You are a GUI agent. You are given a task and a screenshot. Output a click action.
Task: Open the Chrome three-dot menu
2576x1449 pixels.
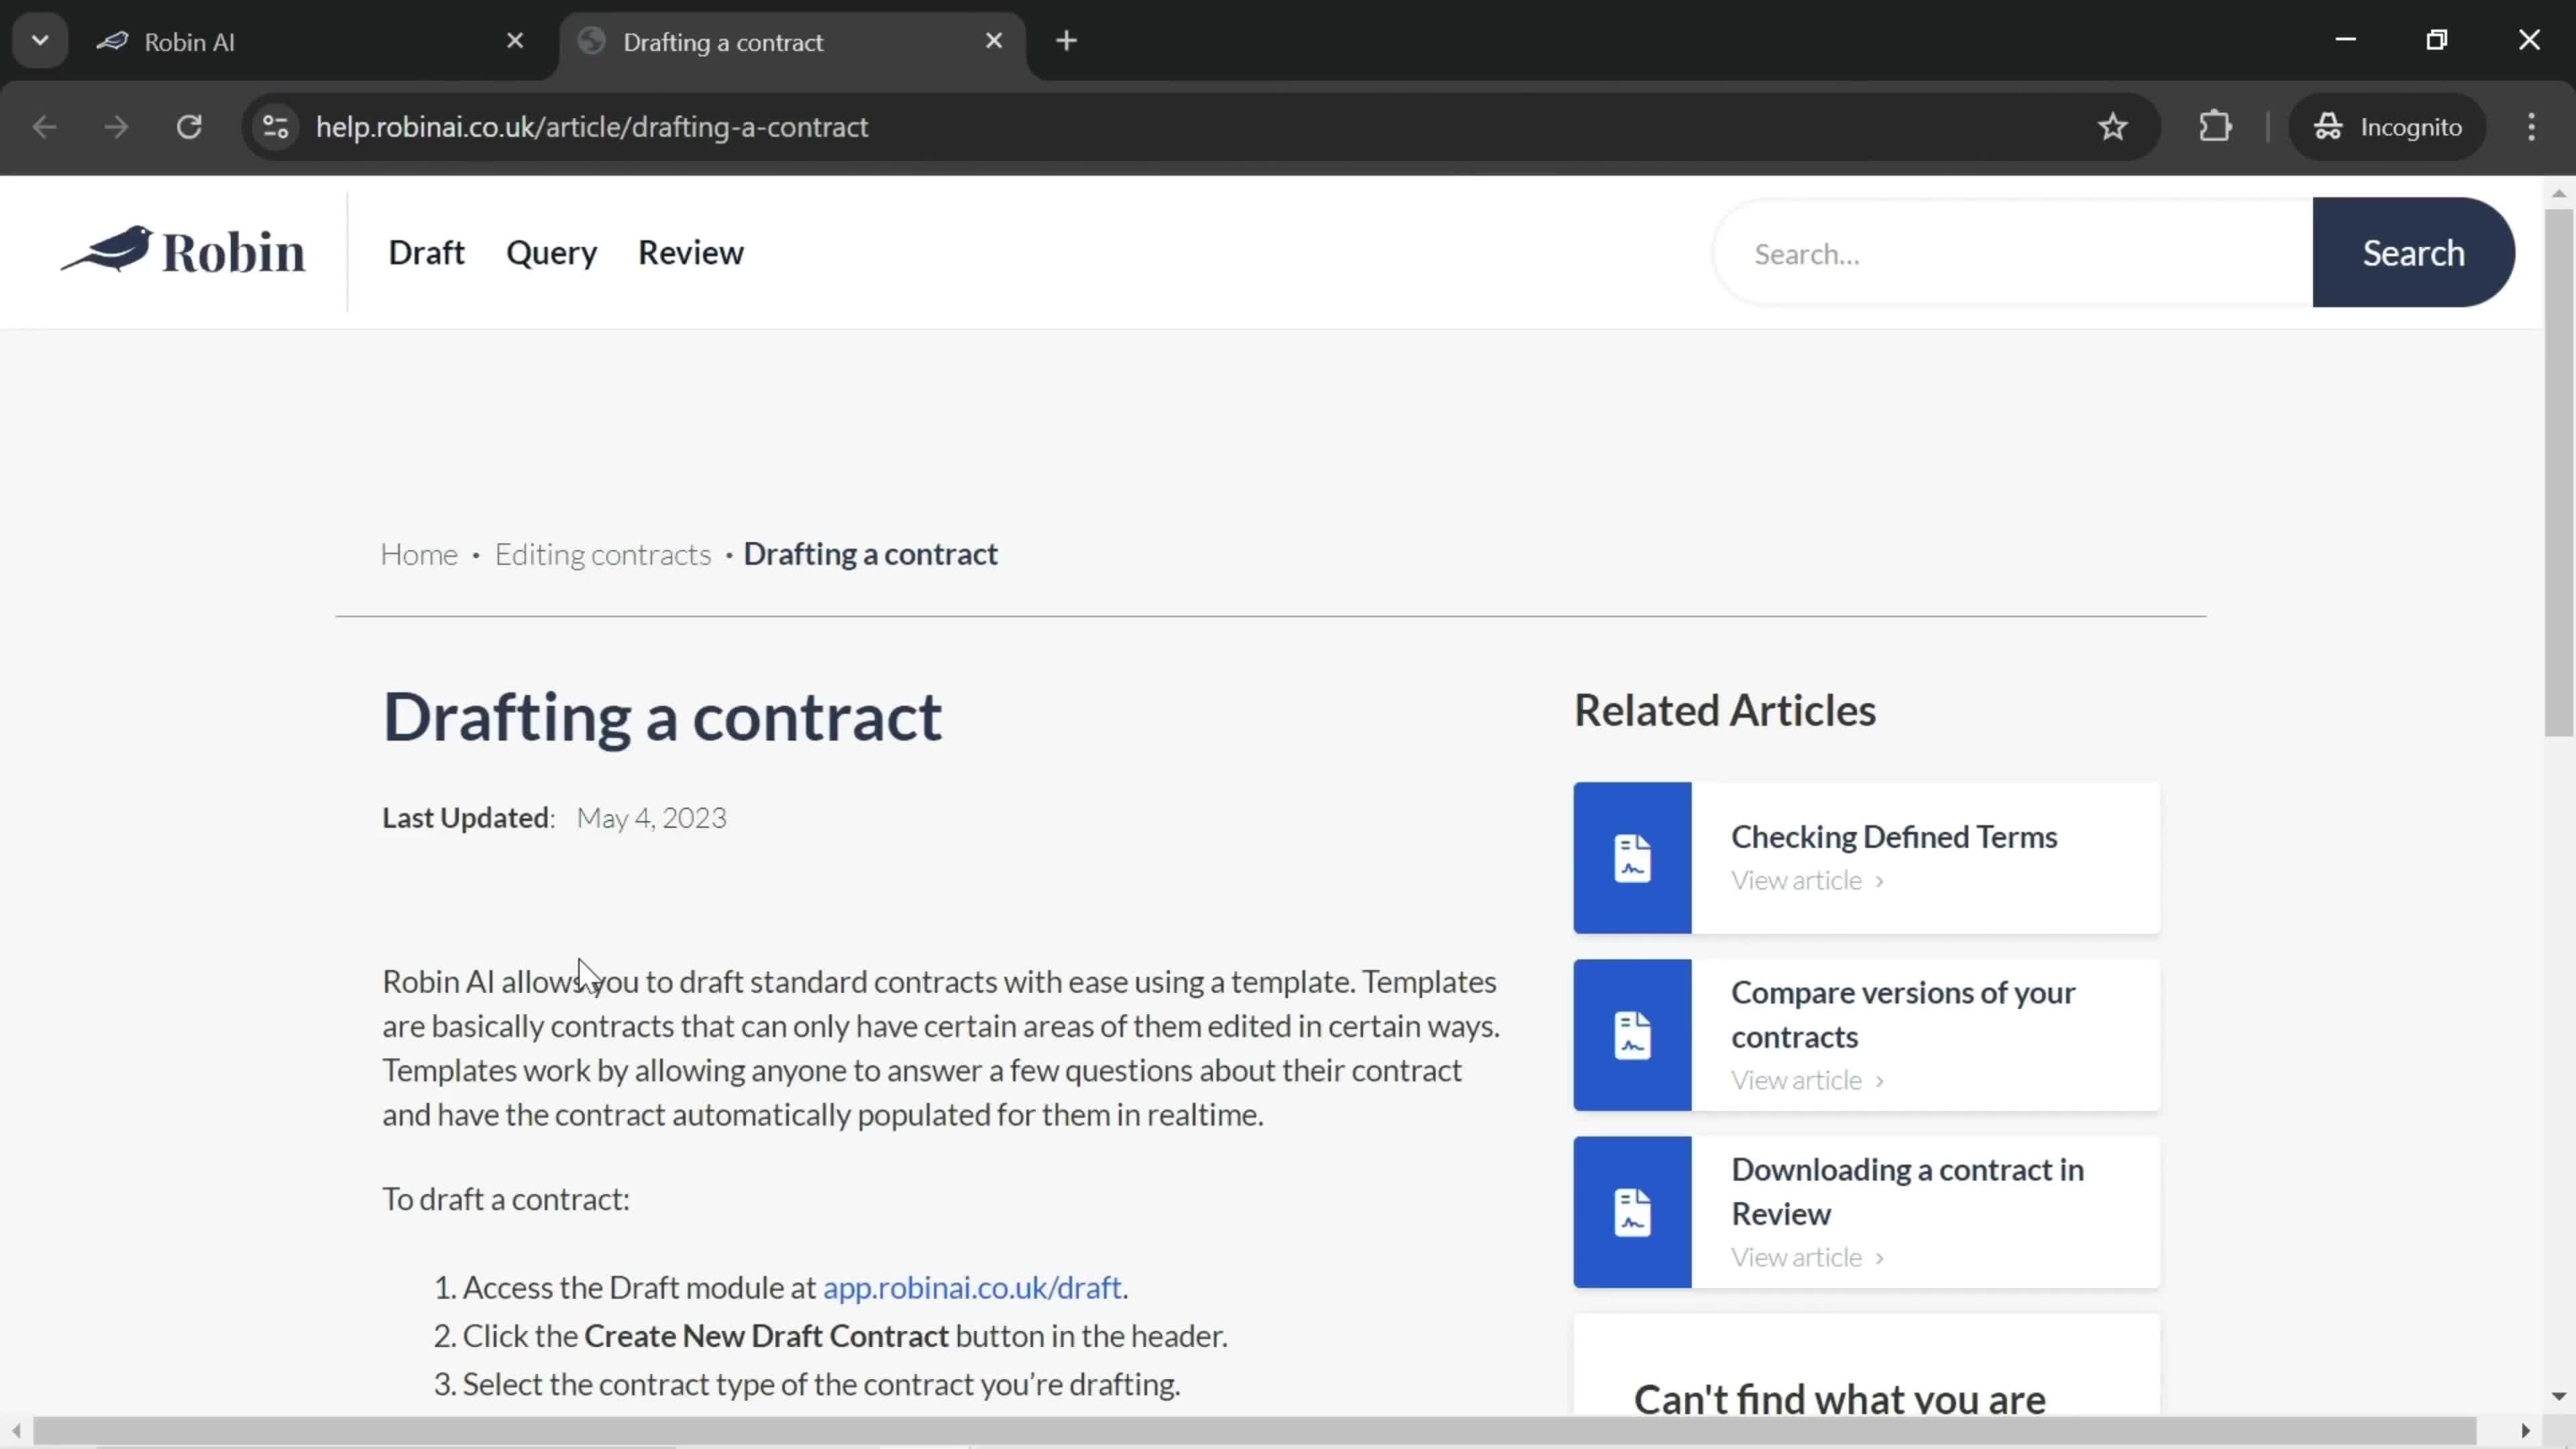(x=2531, y=127)
